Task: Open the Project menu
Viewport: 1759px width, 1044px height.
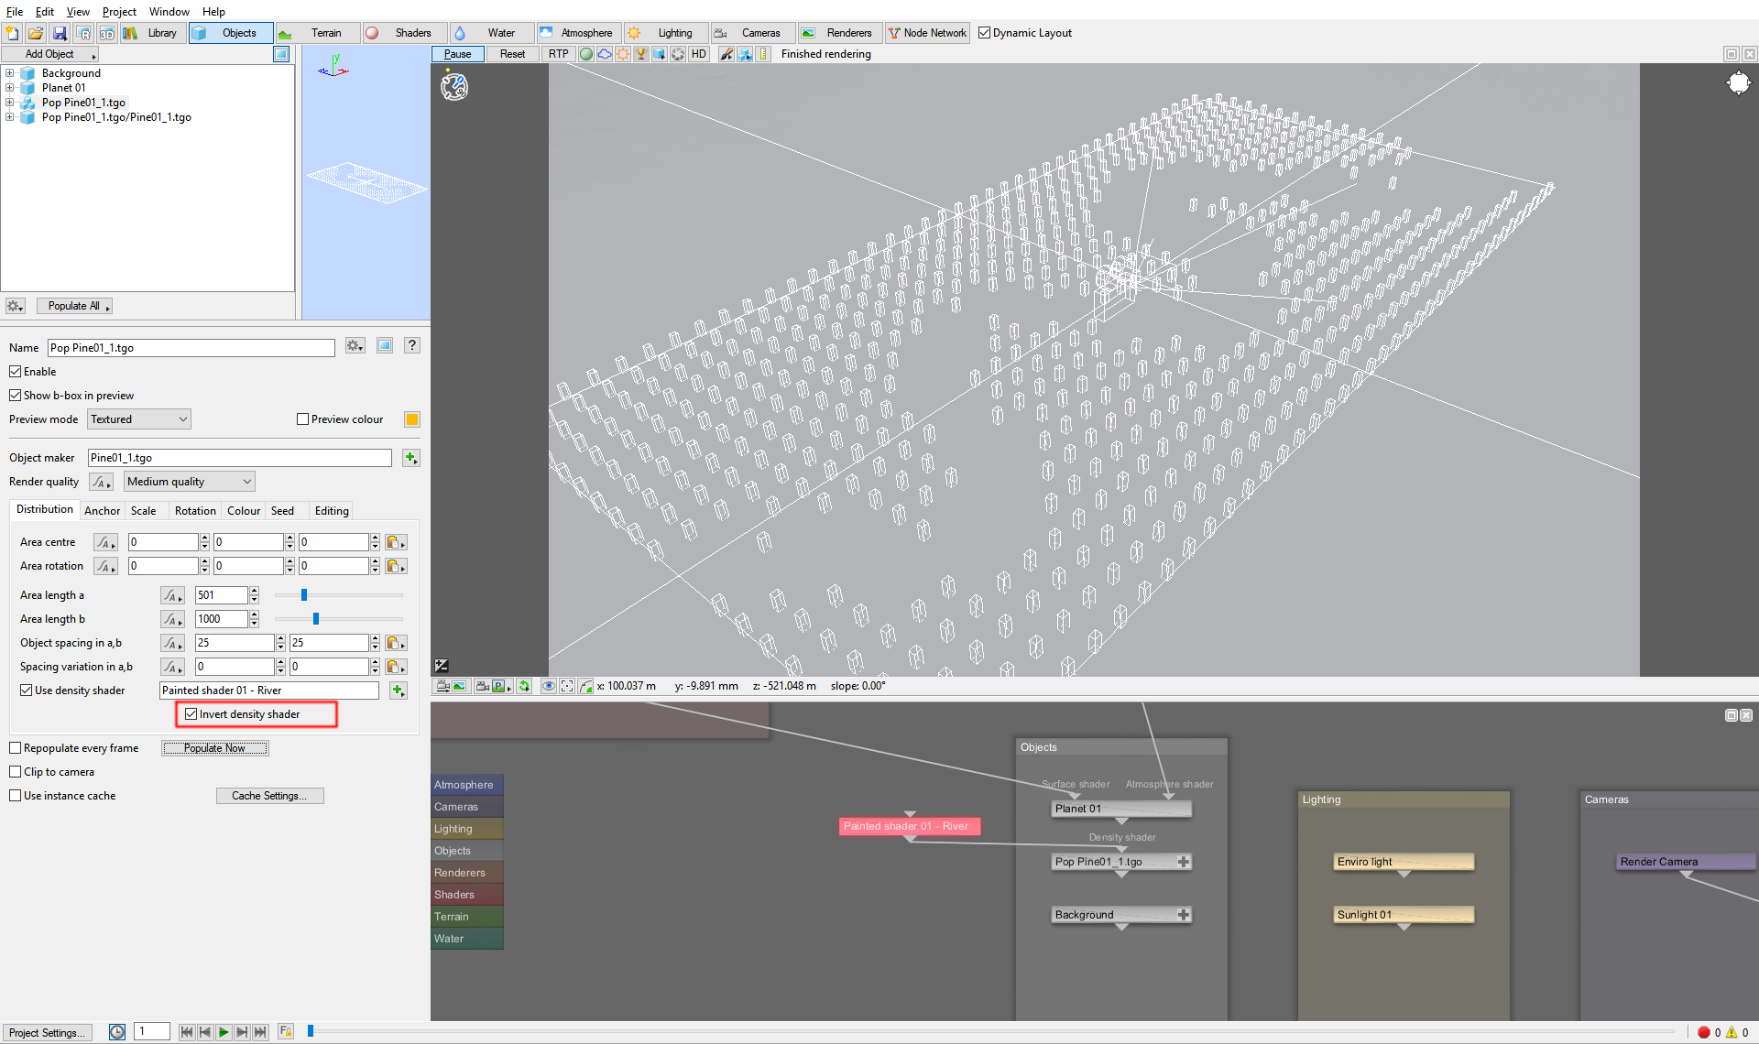Action: pos(119,12)
